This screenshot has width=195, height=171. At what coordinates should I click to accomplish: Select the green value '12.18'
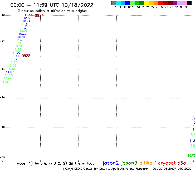(x=19, y=43)
